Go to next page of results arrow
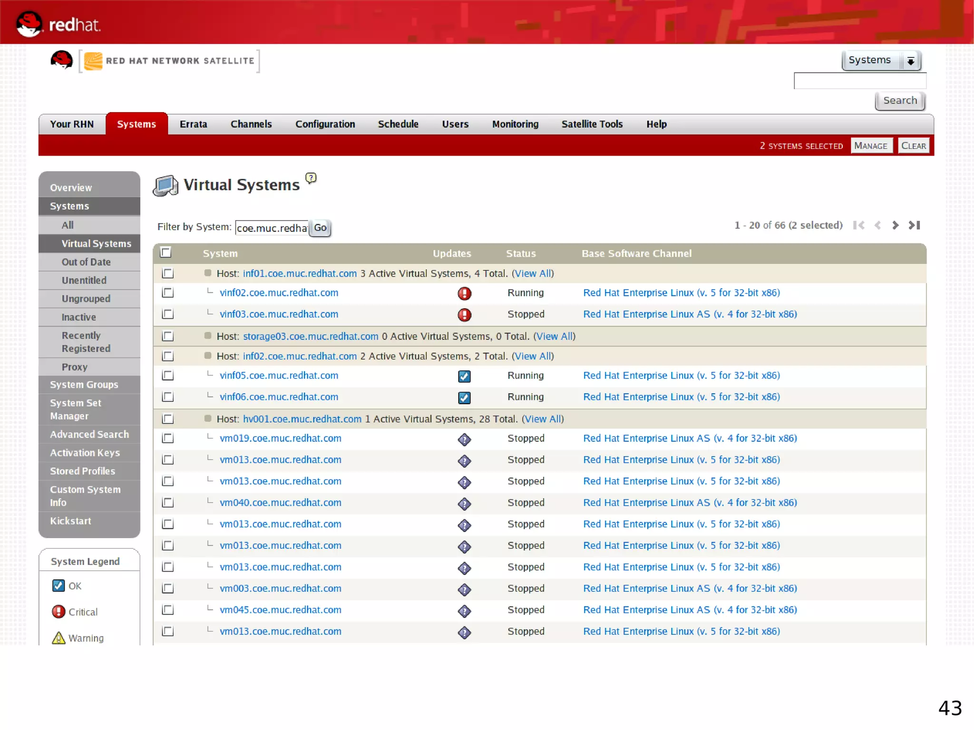The image size is (974, 730). pos(895,225)
